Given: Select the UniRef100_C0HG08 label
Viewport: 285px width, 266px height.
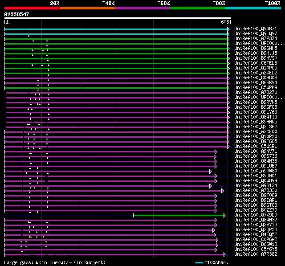Looking at the screenshot, I should (256, 78).
